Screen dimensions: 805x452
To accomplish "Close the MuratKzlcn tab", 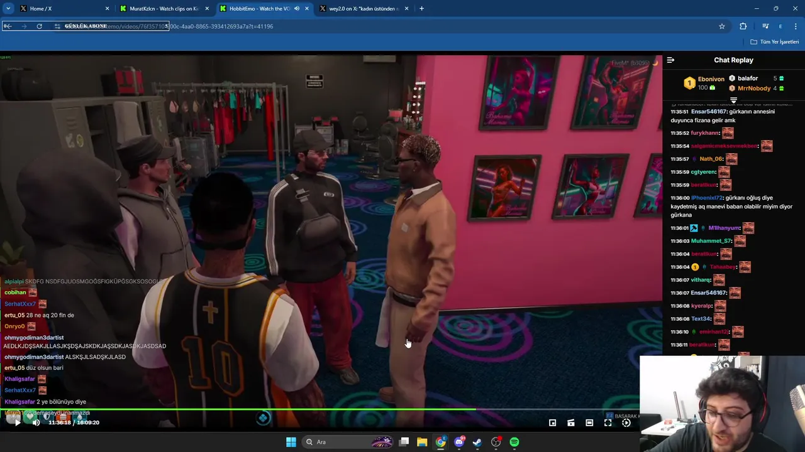I will (x=207, y=9).
